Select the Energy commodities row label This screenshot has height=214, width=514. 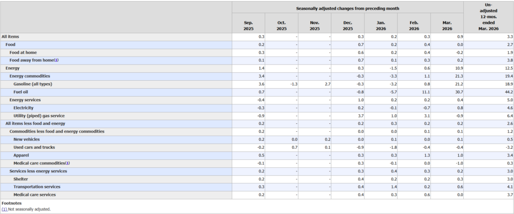pos(30,76)
